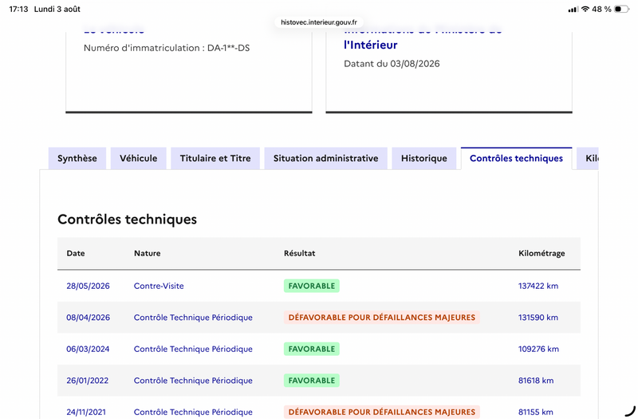Click Contrôle Technique Périodique in the 08/04/2026 row
The height and width of the screenshot is (419, 638).
(x=193, y=317)
